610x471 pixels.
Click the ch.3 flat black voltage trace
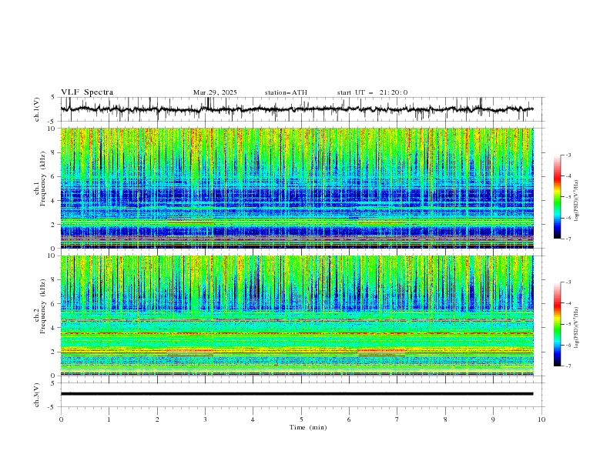pyautogui.click(x=297, y=394)
